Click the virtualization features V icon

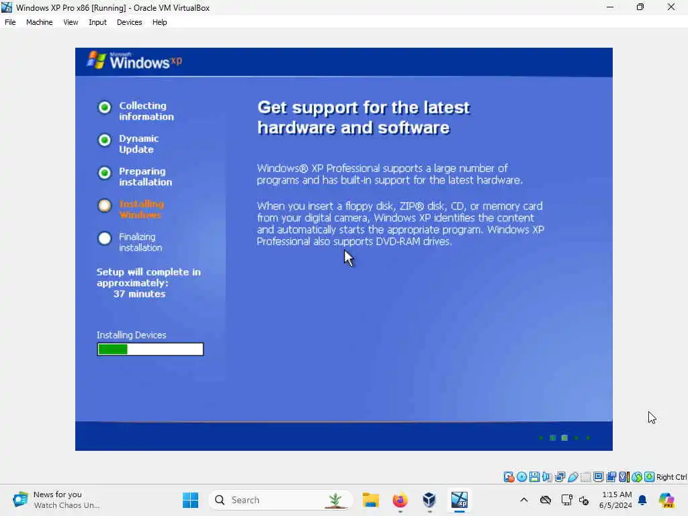(x=624, y=477)
